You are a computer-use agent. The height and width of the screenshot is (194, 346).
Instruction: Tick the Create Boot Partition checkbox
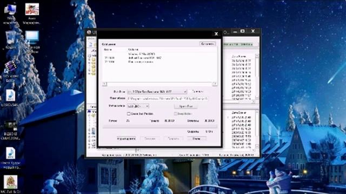129,114
